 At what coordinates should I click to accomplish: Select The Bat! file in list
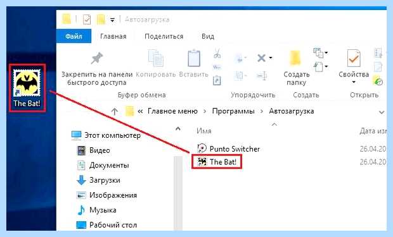(217, 162)
